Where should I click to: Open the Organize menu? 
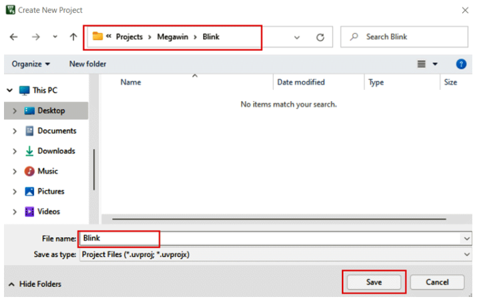click(31, 64)
